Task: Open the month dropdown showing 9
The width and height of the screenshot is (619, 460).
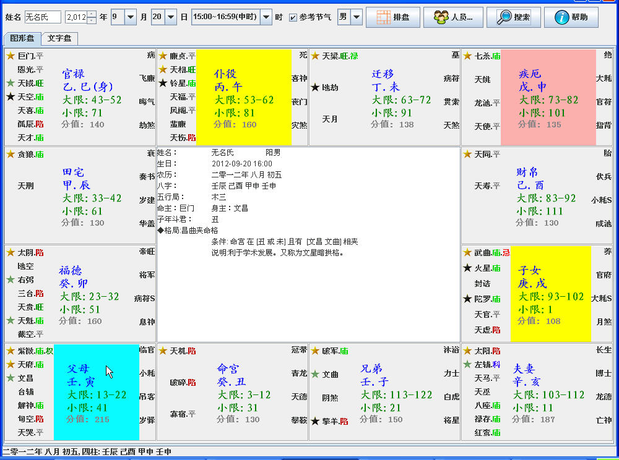Action: pos(131,17)
